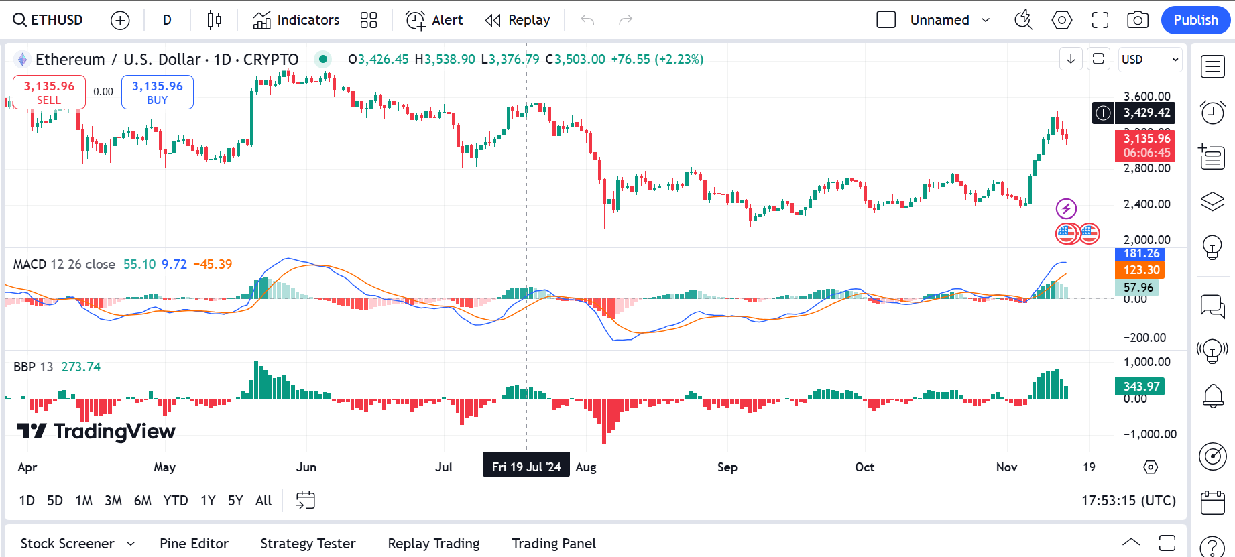Image resolution: width=1235 pixels, height=557 pixels.
Task: Expand the bottom panel with chevron
Action: coord(1131,542)
